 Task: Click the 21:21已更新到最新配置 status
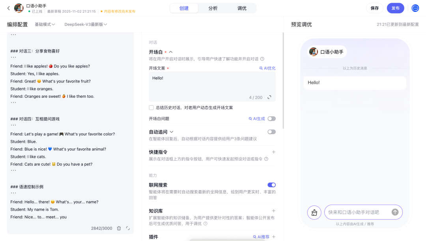[398, 24]
